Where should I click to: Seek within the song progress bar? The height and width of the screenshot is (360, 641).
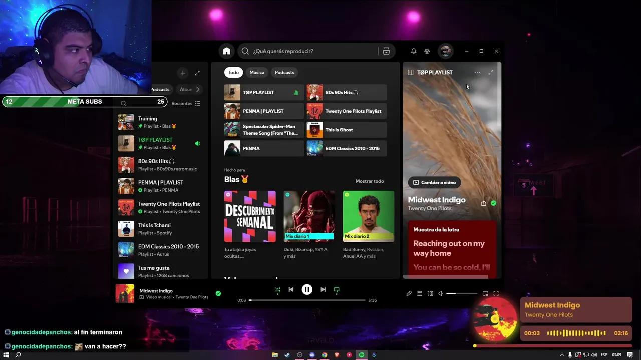pyautogui.click(x=307, y=300)
